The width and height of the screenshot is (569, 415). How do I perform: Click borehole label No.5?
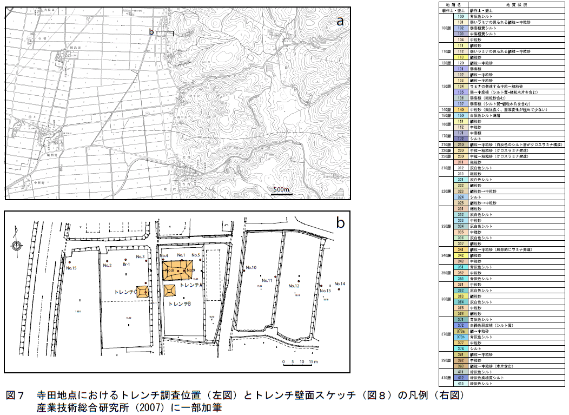(196, 255)
